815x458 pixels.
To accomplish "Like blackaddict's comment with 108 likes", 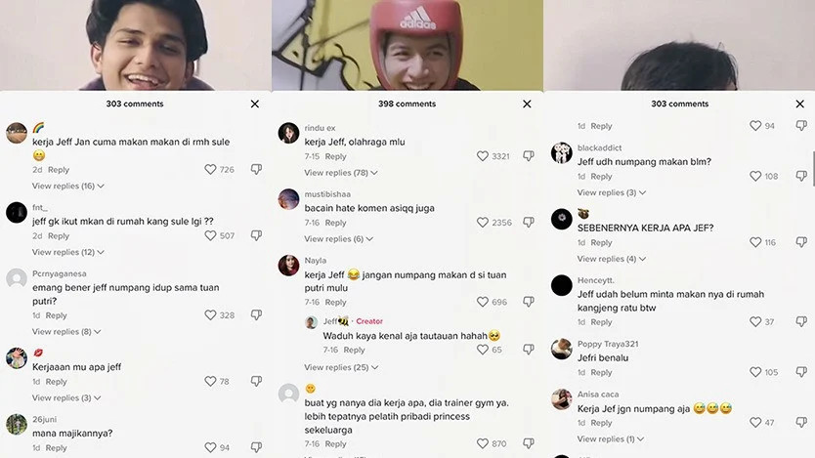I will point(755,176).
